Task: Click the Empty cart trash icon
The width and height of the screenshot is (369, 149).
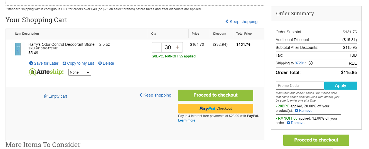Action: [46, 96]
